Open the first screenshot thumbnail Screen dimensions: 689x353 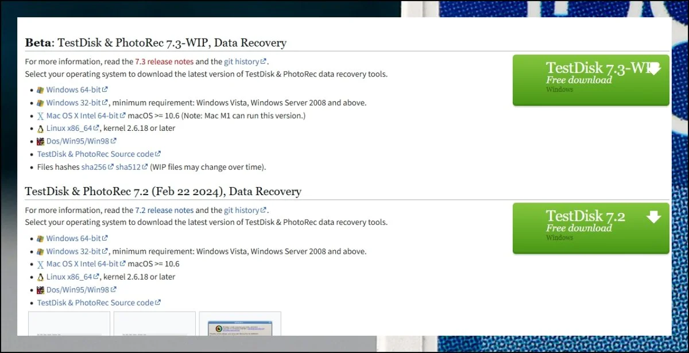pos(69,324)
